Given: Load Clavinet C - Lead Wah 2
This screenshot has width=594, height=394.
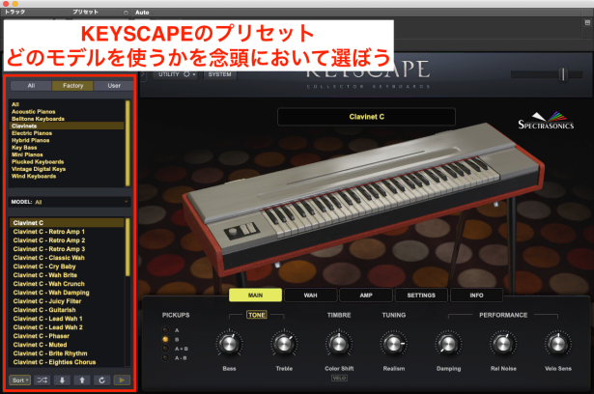Looking at the screenshot, I should 67,327.
